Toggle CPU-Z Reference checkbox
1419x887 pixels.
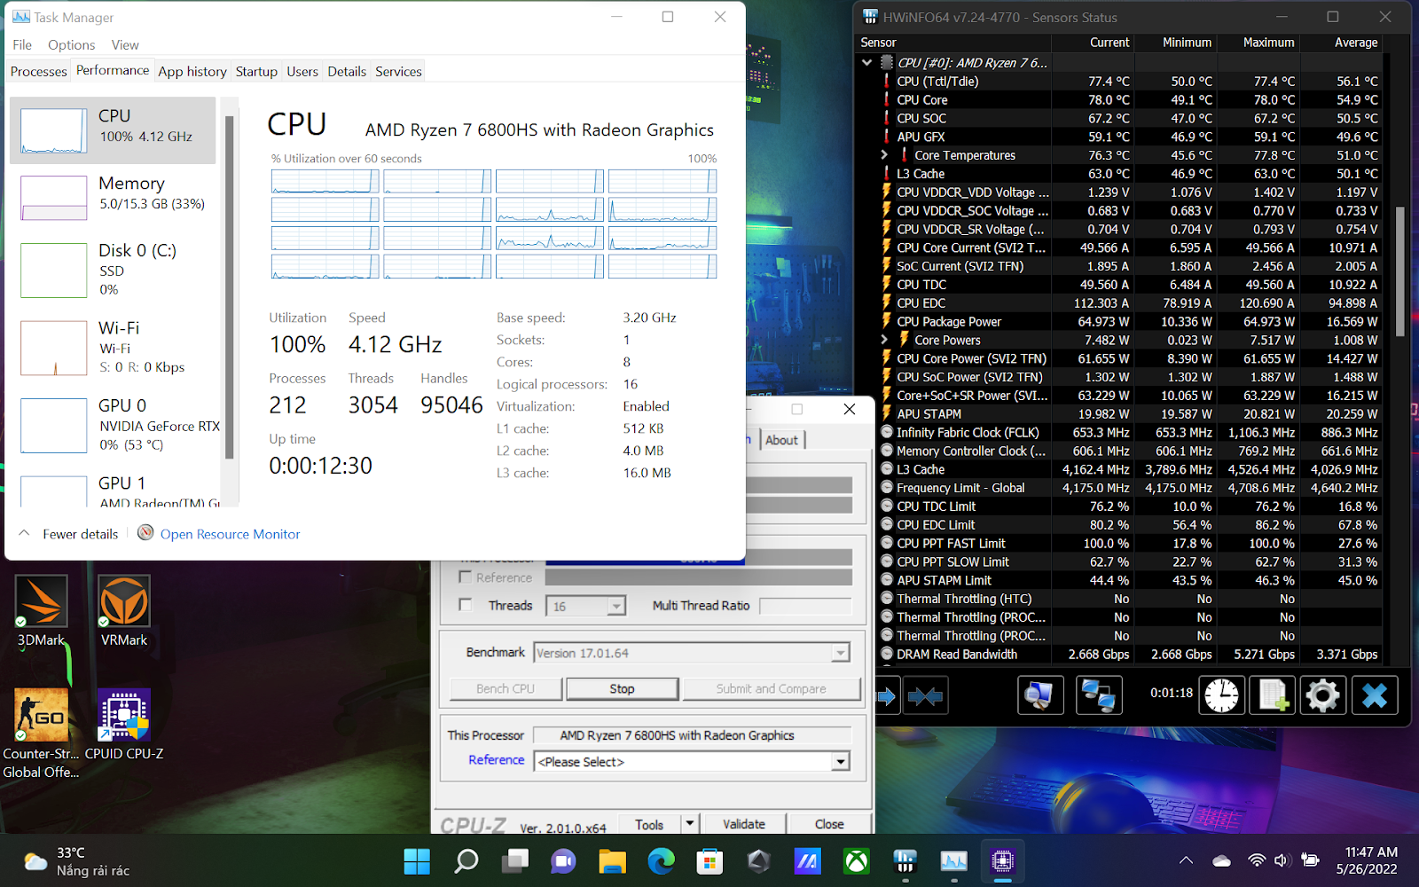click(x=465, y=577)
